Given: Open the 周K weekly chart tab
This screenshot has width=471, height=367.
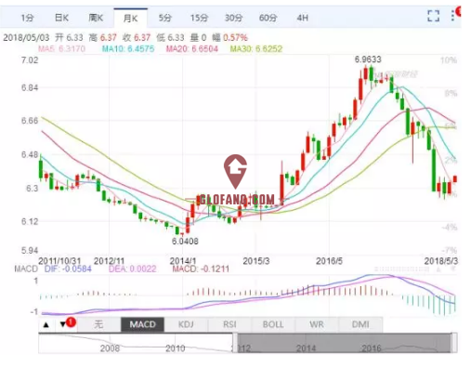Looking at the screenshot, I should point(96,18).
